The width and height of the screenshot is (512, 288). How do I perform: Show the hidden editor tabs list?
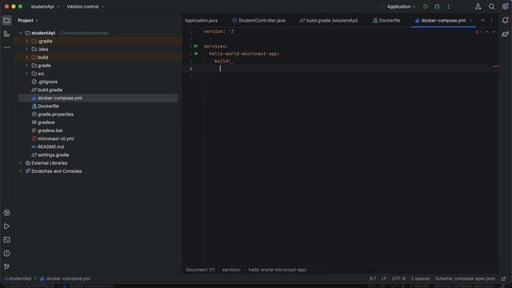coord(482,20)
